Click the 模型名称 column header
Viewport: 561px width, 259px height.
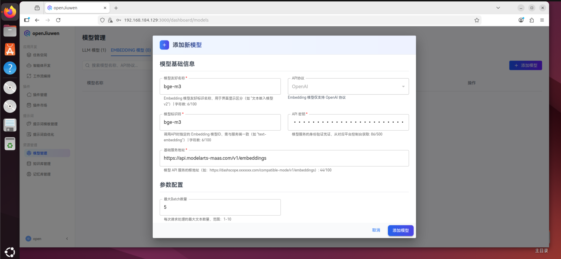tap(95, 83)
